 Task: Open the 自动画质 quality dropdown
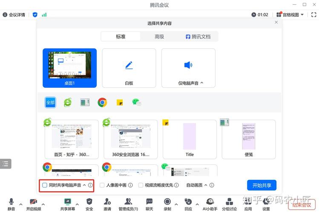tap(197, 185)
